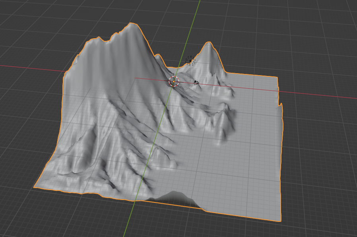Select the camera object in viewport
Screen dimensions: 357x237
[196, 83]
